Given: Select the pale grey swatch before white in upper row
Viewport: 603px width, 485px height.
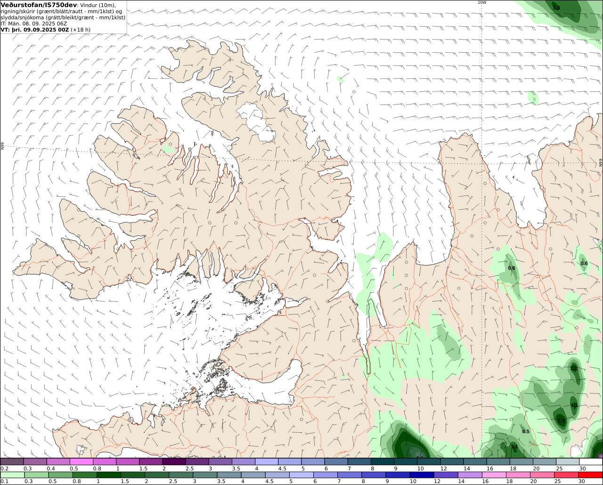Looking at the screenshot, I should click(x=568, y=462).
